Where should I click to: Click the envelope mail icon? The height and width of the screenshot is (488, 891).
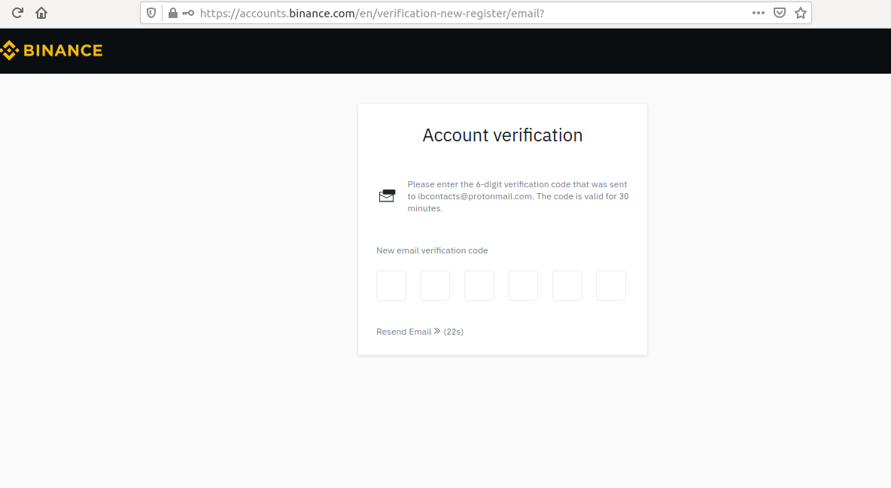(387, 196)
